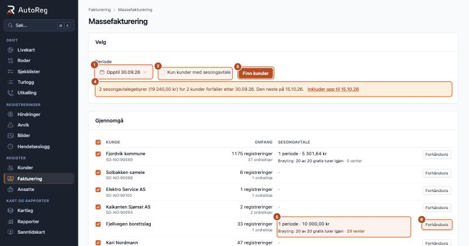Viewport: 469px width, 246px height.
Task: Uncheck Elektro Service AS row checkbox
Action: pos(98,190)
